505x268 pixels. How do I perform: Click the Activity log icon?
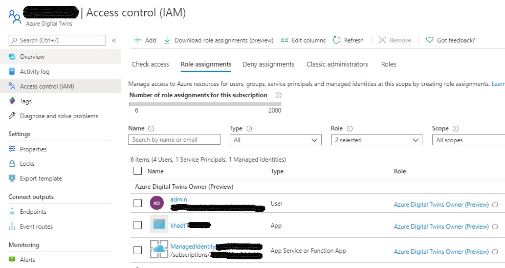(x=12, y=71)
